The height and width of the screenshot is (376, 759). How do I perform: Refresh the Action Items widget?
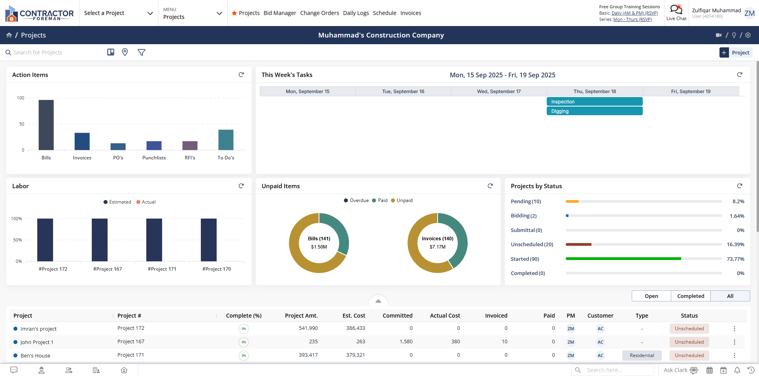pyautogui.click(x=241, y=75)
